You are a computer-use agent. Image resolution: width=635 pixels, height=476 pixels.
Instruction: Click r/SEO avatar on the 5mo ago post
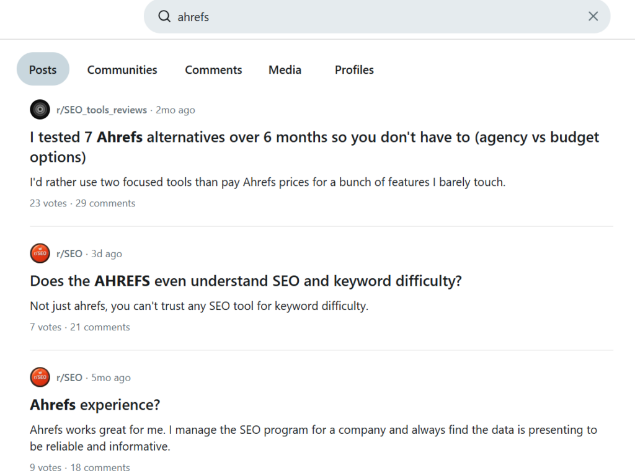click(40, 377)
